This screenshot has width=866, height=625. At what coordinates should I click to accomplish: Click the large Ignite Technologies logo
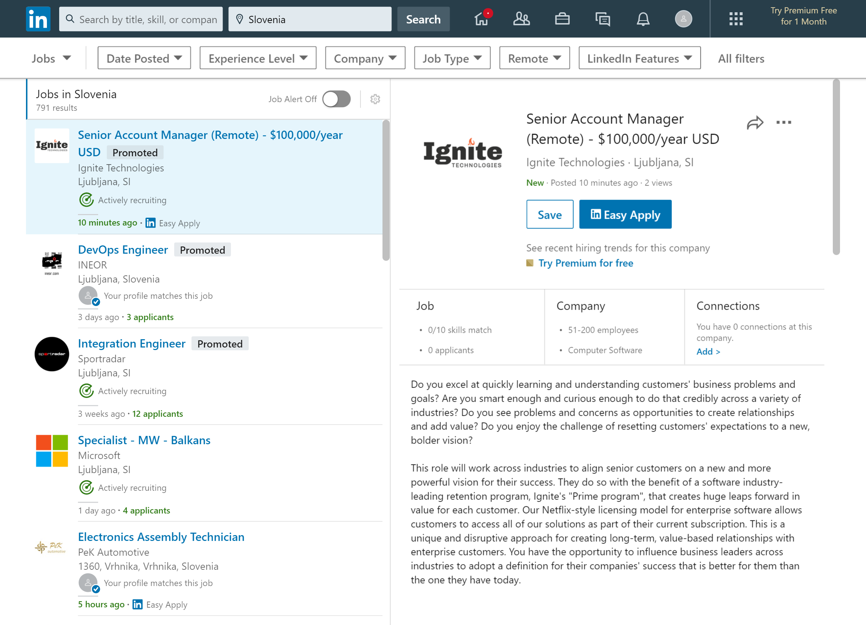(462, 153)
